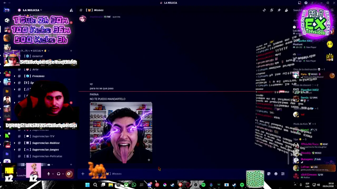Screen dimensions: 337x189
Task: Open the sticker picker icon
Action: click(269, 174)
